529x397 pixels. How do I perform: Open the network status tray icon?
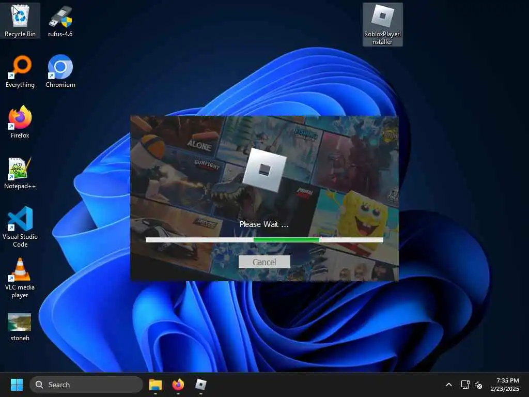(465, 385)
